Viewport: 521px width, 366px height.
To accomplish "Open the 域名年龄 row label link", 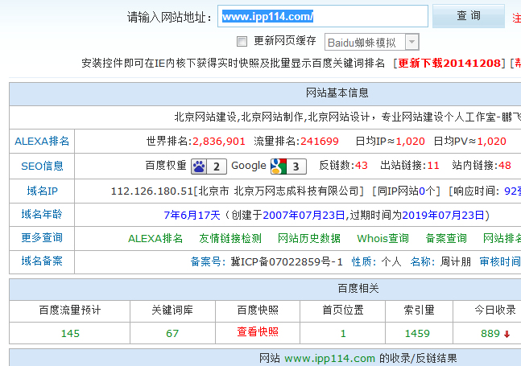I will [42, 214].
